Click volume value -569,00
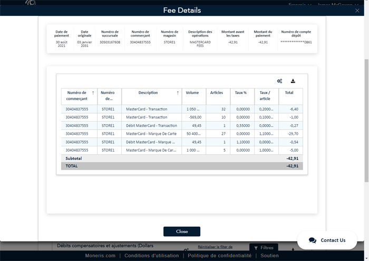This screenshot has height=261, width=369. pyautogui.click(x=195, y=117)
